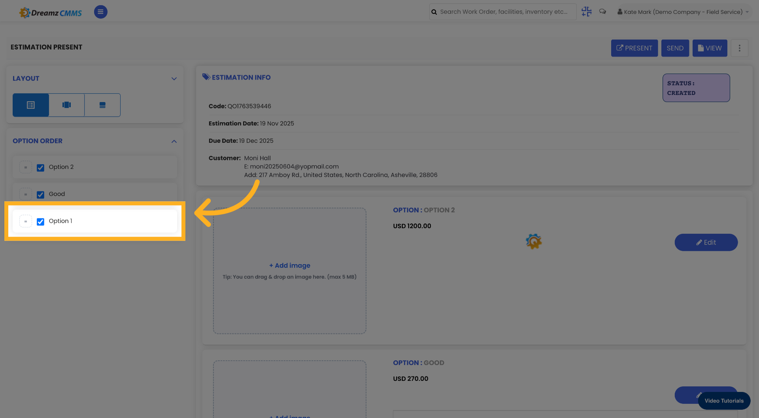
Task: Select the list layout icon
Action: 31,105
